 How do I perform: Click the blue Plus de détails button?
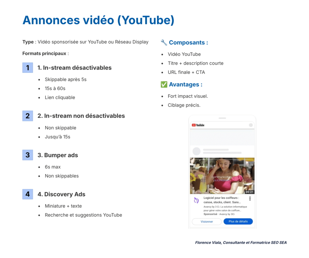238,221
